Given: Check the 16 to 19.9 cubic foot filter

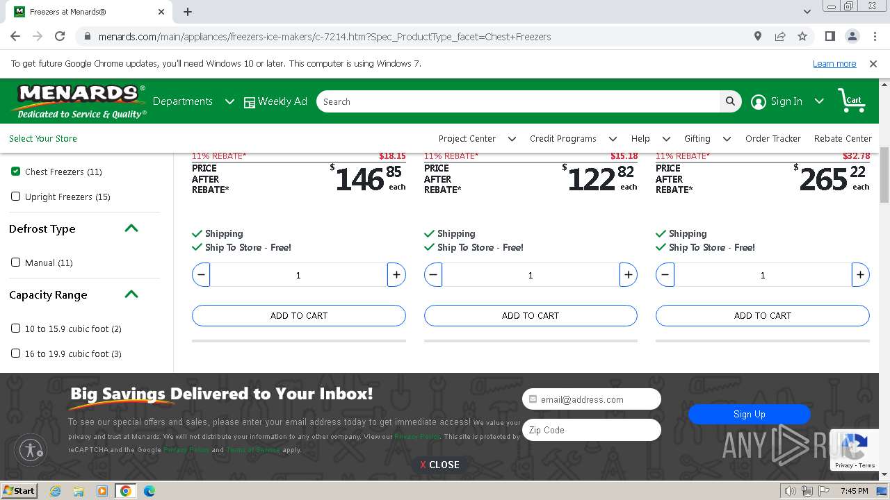Looking at the screenshot, I should 15,353.
